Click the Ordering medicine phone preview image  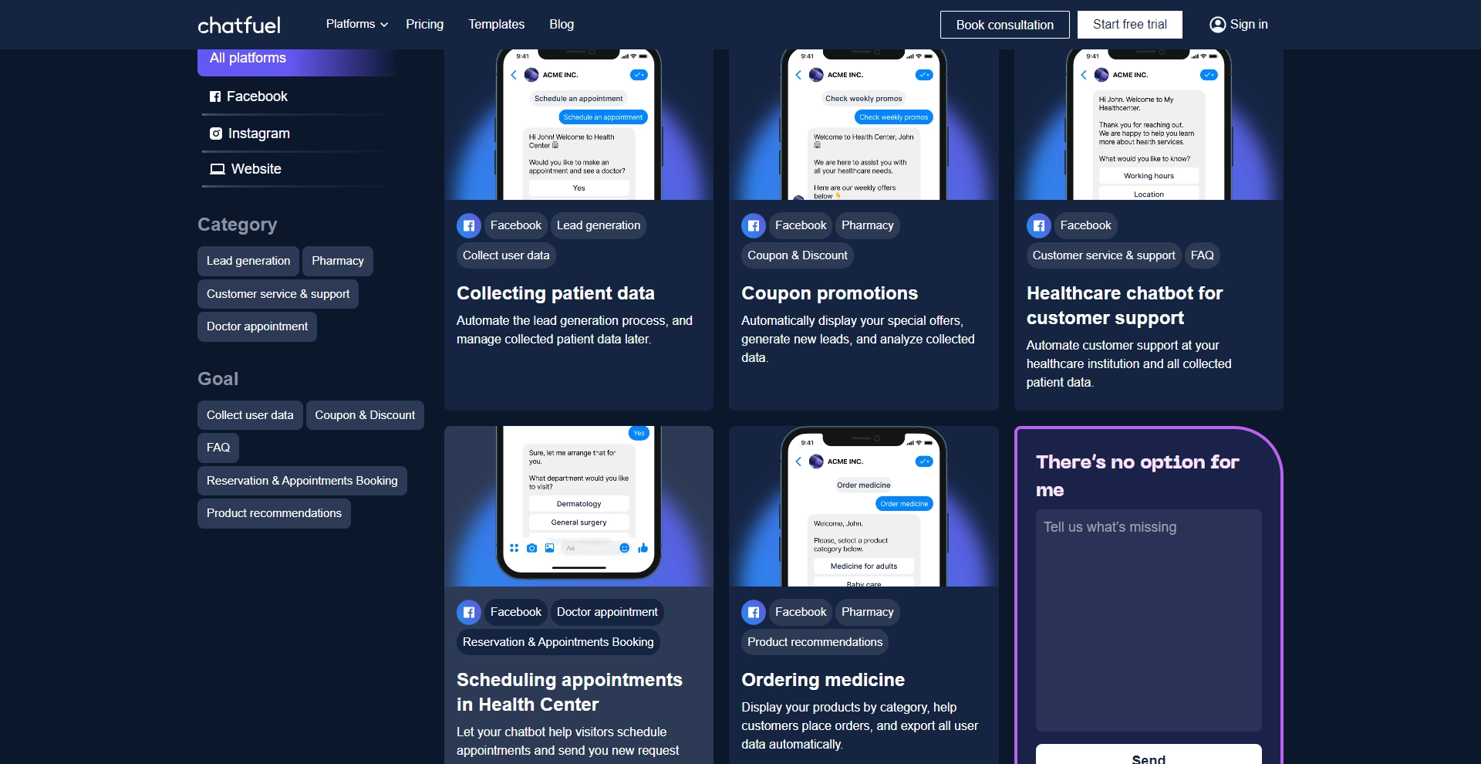863,506
